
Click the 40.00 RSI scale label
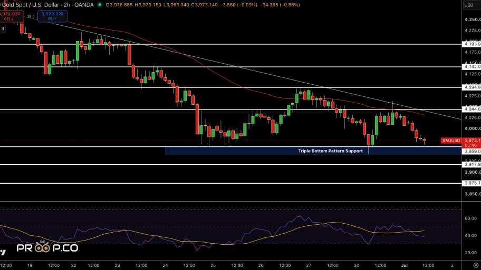click(470, 235)
